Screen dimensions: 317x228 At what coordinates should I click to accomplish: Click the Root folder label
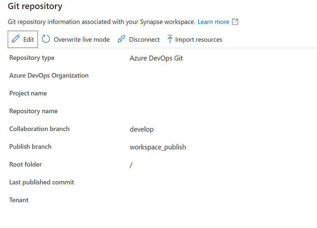tap(25, 164)
